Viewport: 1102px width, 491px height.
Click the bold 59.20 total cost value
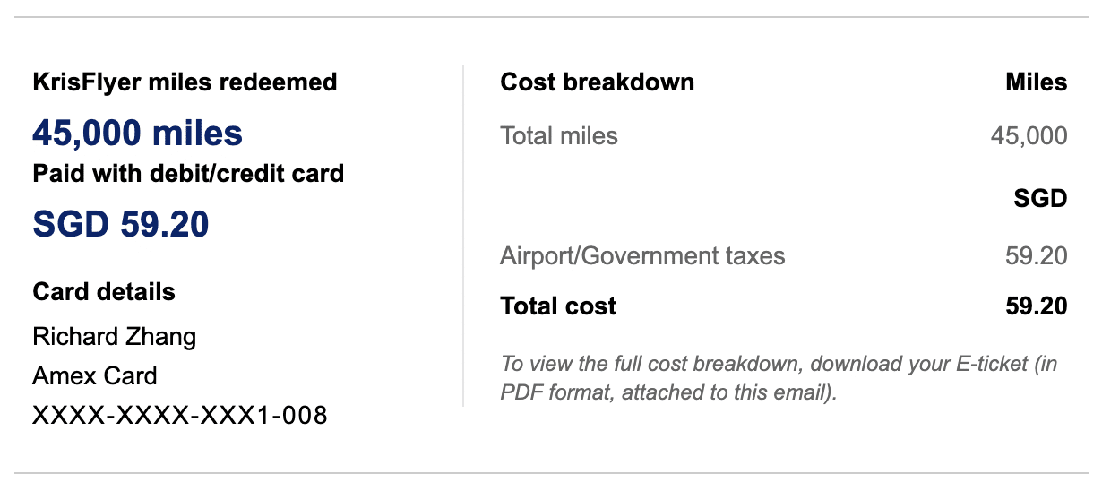tap(1036, 306)
